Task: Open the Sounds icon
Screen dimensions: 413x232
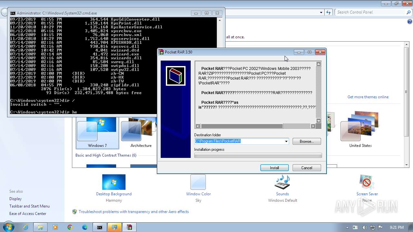Action: tap(282, 182)
